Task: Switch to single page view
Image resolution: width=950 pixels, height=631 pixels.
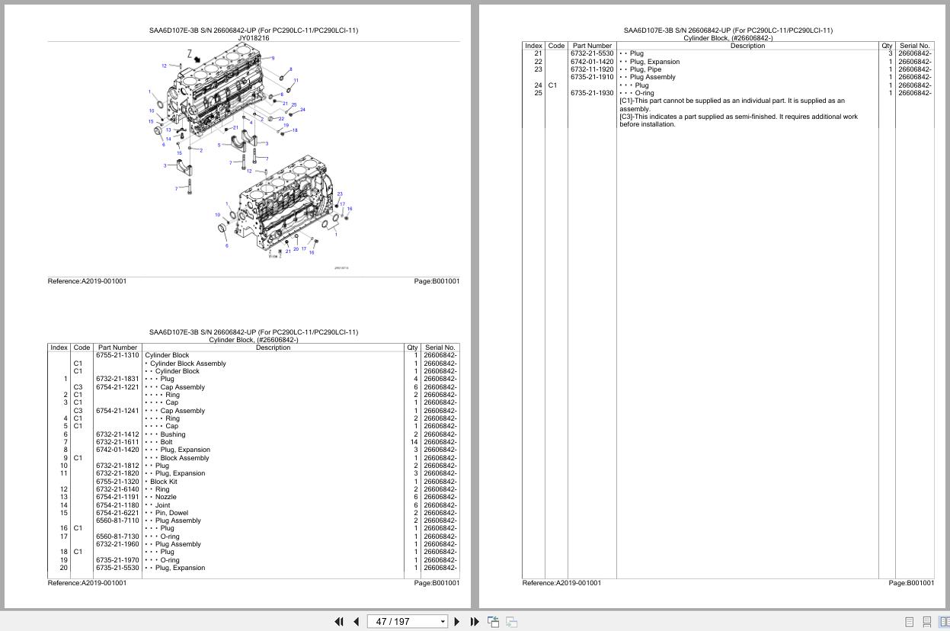Action: click(909, 622)
